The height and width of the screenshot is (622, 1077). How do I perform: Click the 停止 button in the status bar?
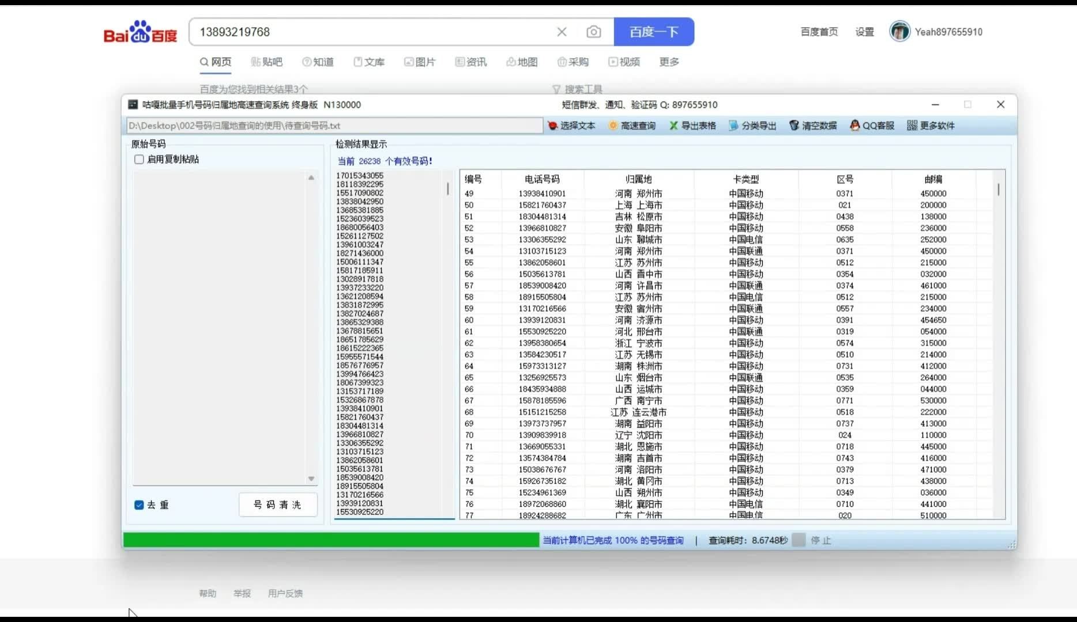[x=821, y=540]
